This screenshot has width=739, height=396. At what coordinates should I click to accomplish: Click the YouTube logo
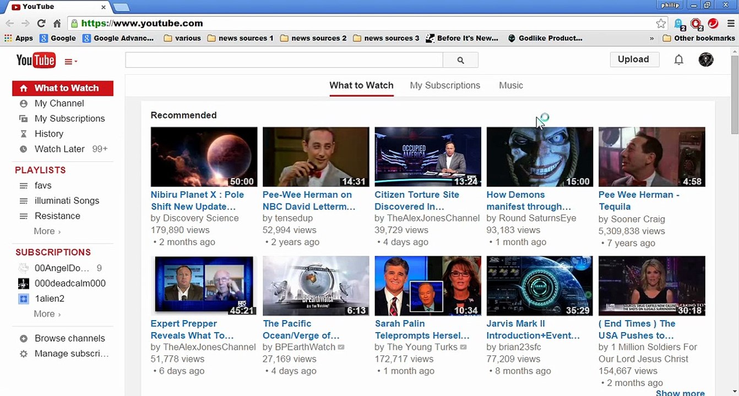[36, 60]
